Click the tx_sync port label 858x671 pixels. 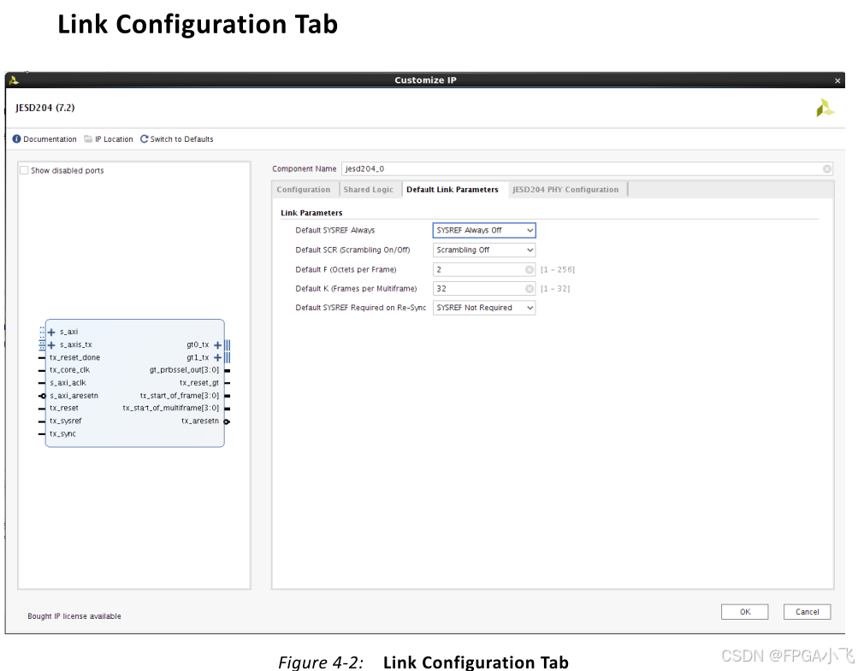point(63,433)
